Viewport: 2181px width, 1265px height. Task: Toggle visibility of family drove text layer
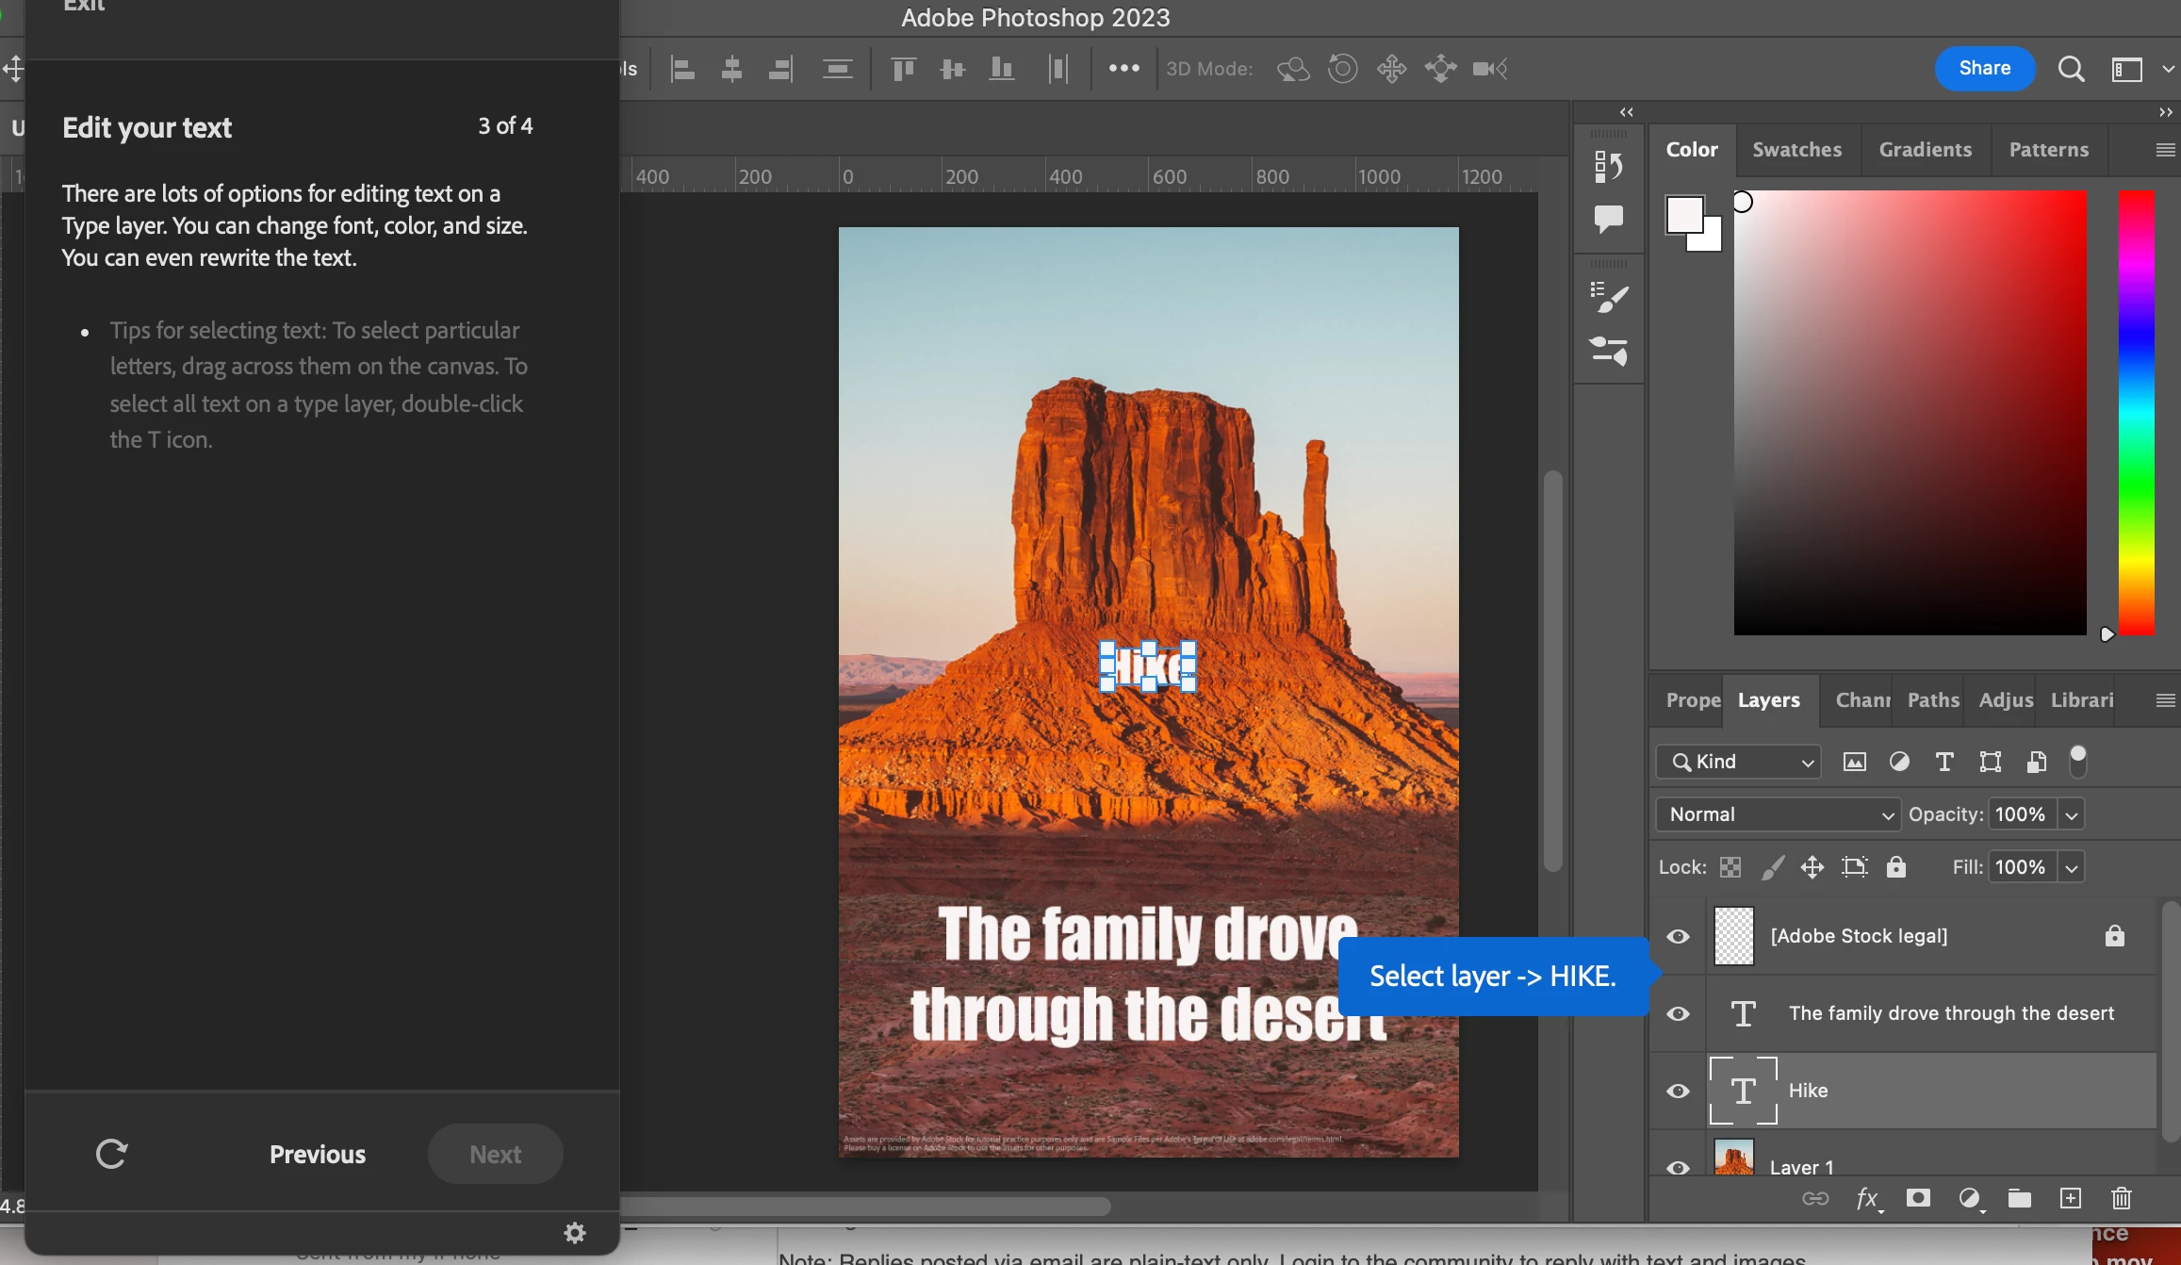click(x=1678, y=1013)
